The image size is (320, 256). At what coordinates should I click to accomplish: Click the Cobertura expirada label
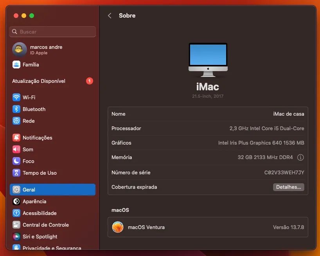134,187
